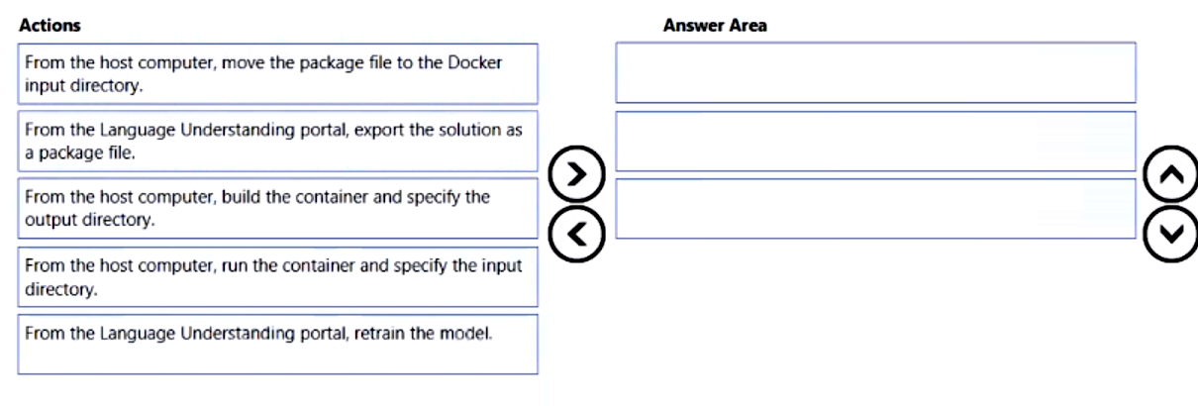The image size is (1198, 406).
Task: Choose the action specifying the output directory
Action: (x=277, y=208)
